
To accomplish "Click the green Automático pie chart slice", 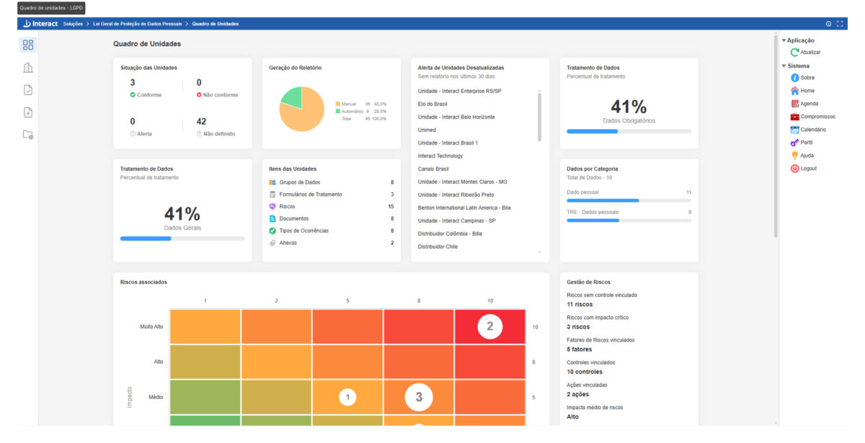I will (291, 97).
